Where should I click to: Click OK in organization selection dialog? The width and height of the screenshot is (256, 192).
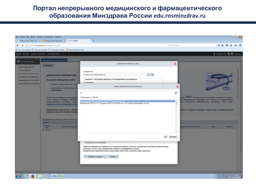coord(165,137)
